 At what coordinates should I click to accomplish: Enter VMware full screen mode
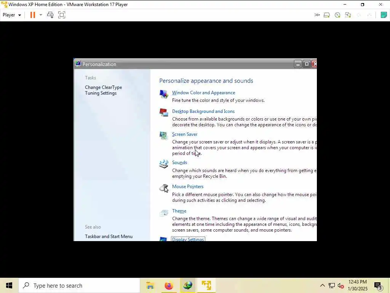point(61,15)
